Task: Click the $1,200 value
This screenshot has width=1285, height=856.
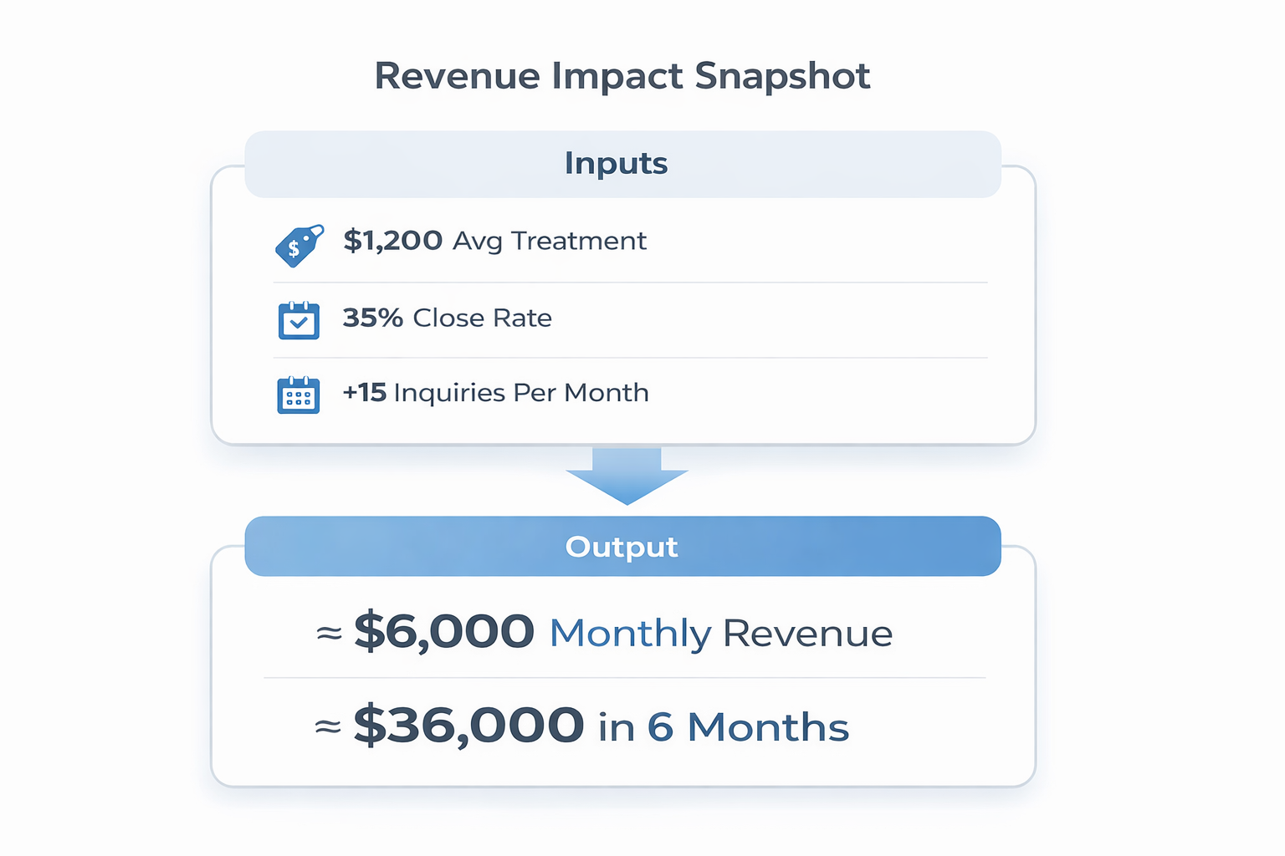Action: tap(392, 241)
